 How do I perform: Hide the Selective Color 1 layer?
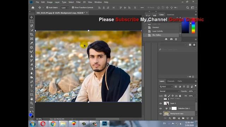tap(161, 109)
